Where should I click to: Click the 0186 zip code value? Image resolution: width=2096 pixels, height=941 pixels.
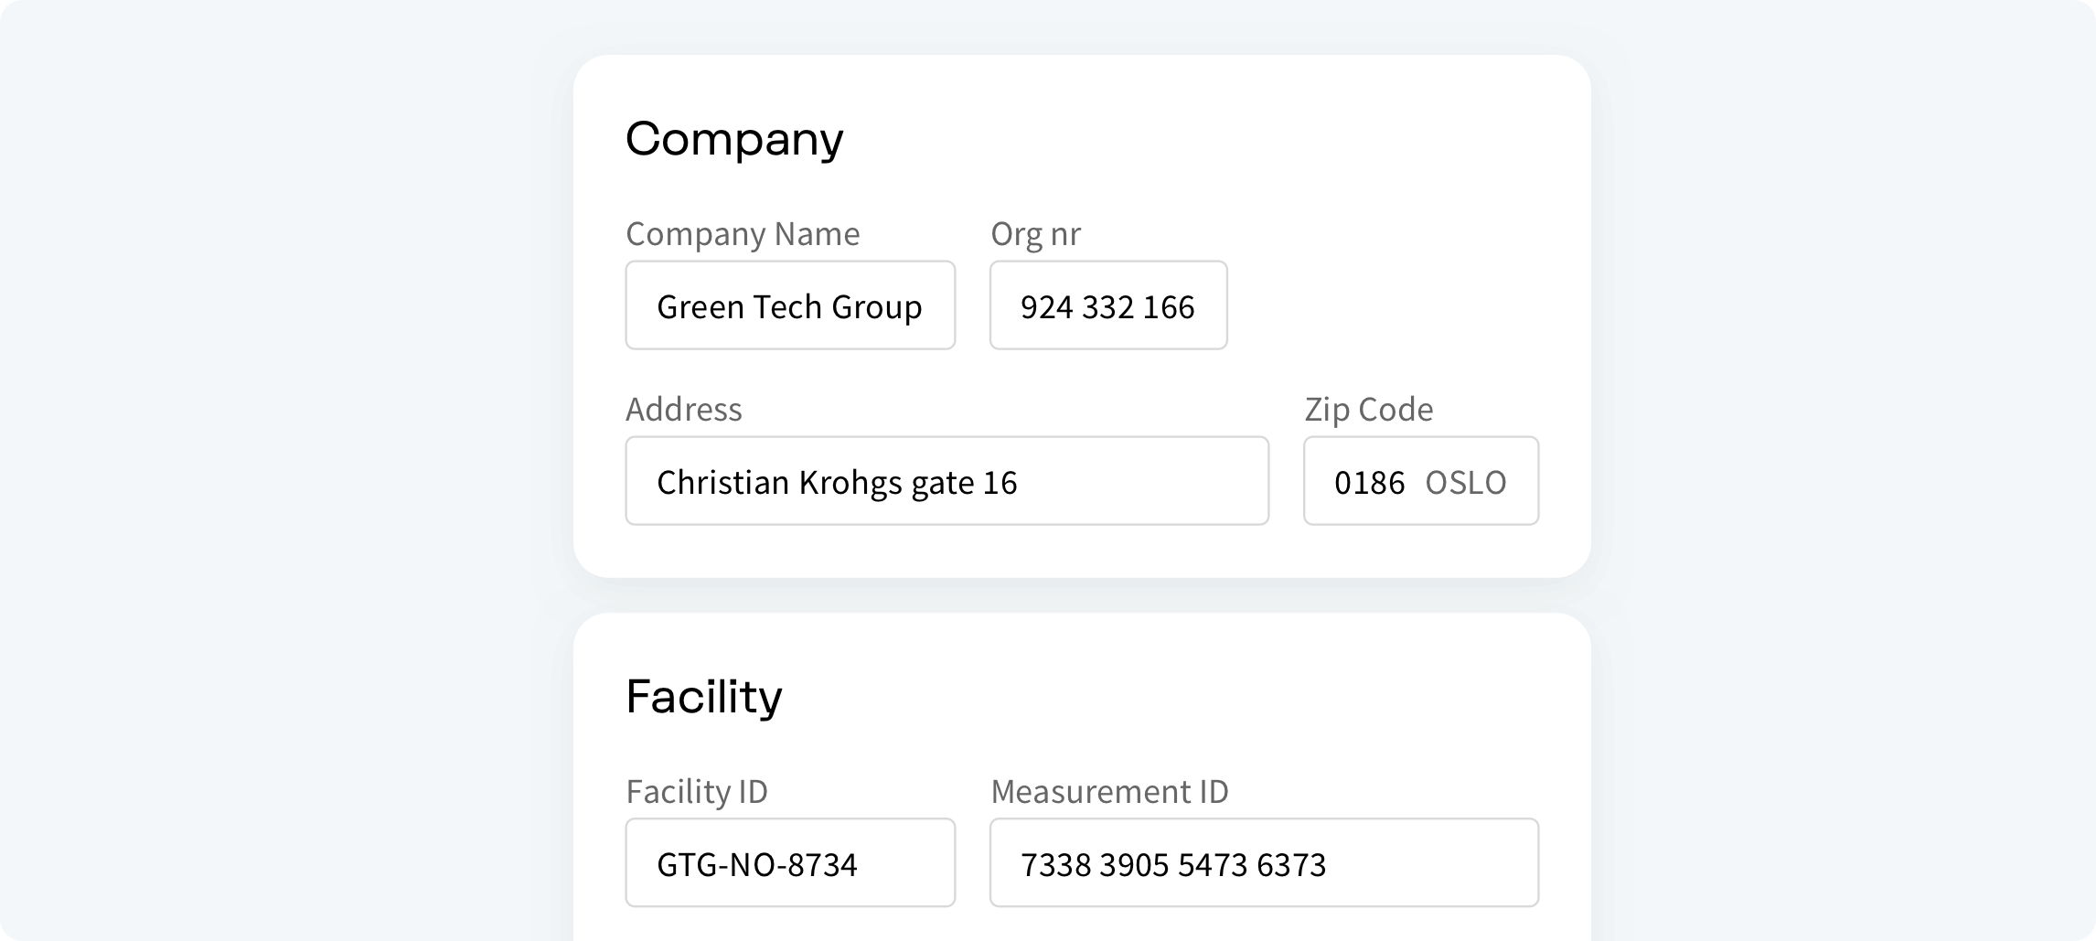tap(1369, 482)
